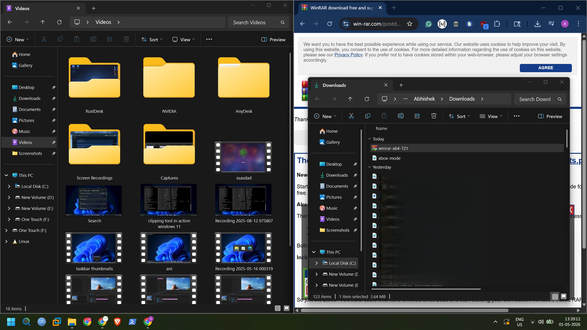587x330 pixels.
Task: Click Share icon in Downloads window toolbar
Action: coord(417,116)
